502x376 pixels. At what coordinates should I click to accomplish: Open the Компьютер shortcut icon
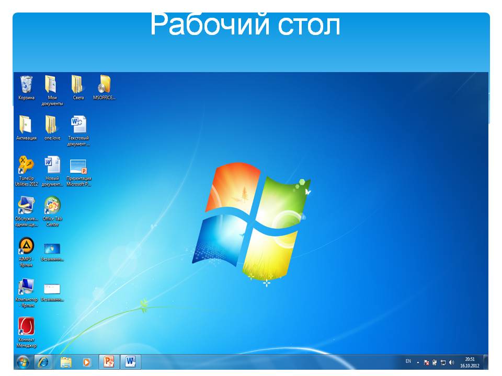(x=26, y=287)
